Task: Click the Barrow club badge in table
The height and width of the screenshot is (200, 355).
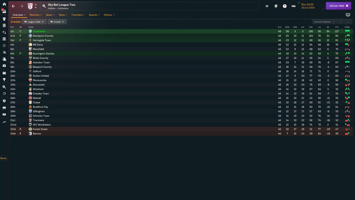Action: coord(30,134)
